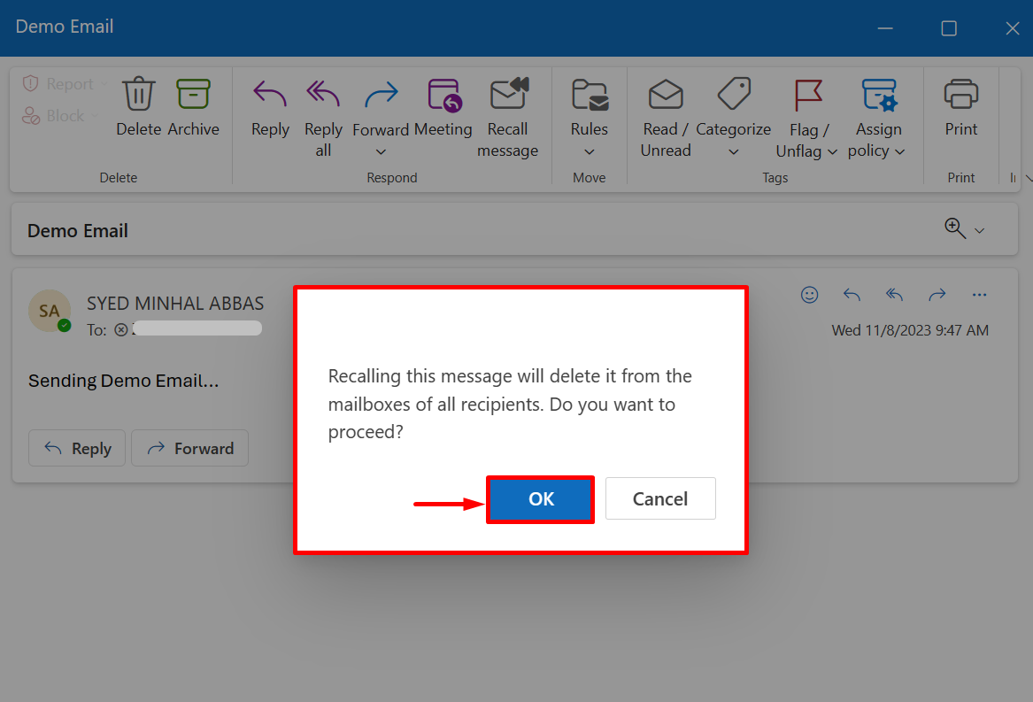Click the Reply arrow in ribbon

pyautogui.click(x=270, y=94)
